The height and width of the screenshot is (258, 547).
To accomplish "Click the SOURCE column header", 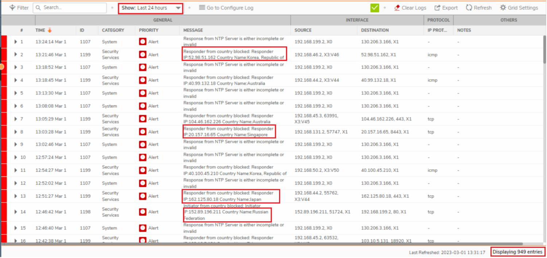I will point(303,30).
